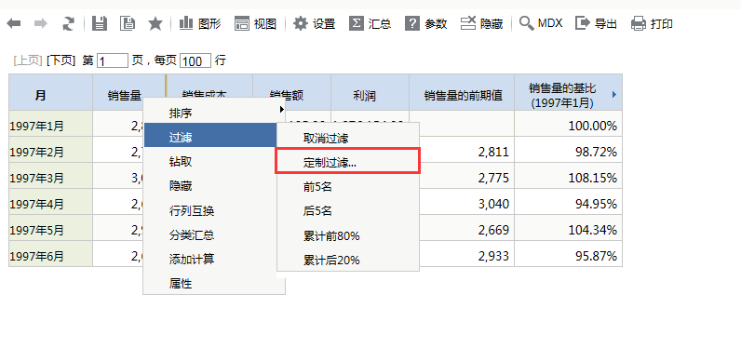Open the 图形 chart tool
This screenshot has height=348, width=741.
[x=200, y=23]
